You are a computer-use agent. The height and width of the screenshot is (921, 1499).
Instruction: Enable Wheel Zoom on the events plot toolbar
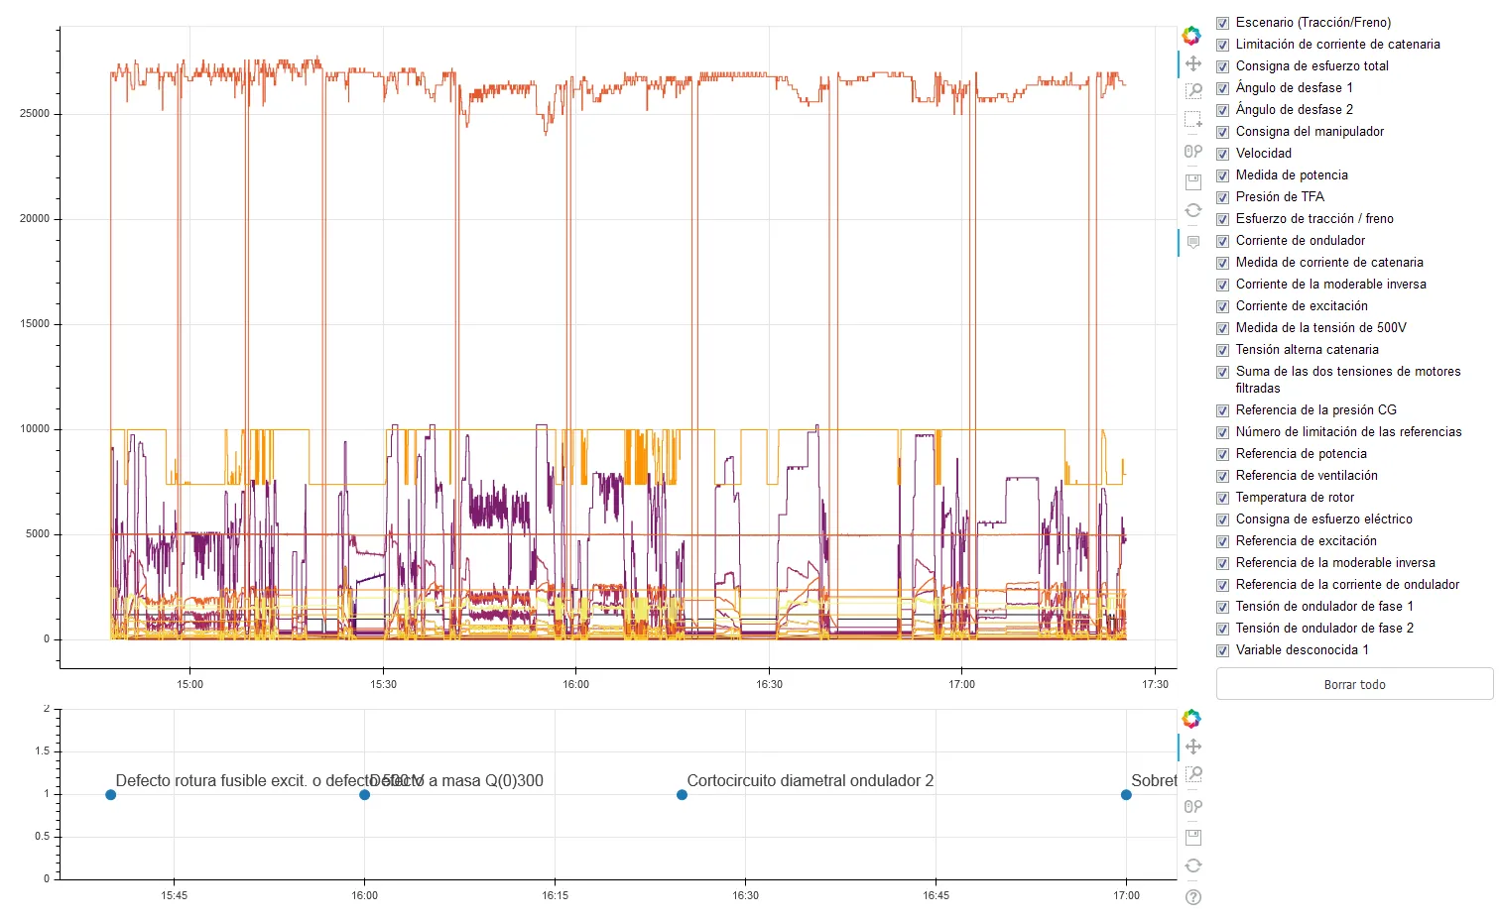click(x=1193, y=807)
